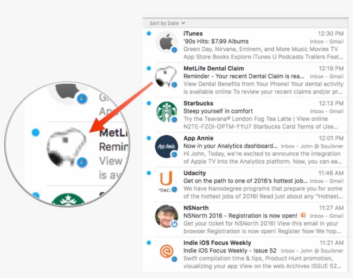
Task: Select the App Annie sender name
Action: 198,138
